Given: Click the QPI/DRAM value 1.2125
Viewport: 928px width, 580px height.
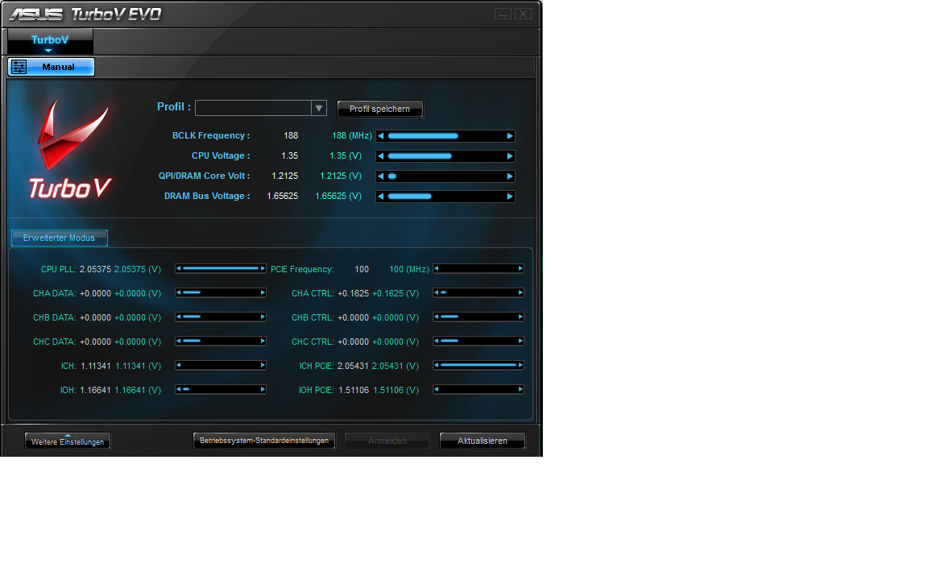Looking at the screenshot, I should 284,176.
